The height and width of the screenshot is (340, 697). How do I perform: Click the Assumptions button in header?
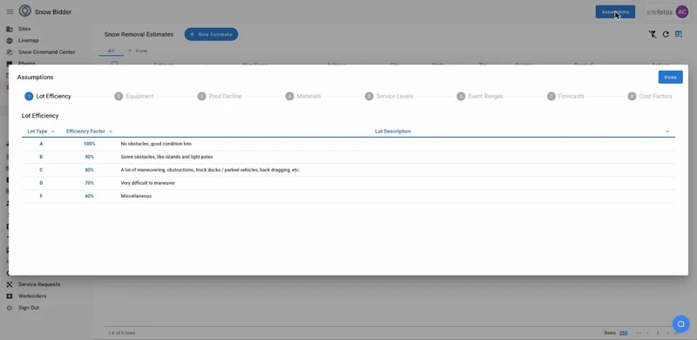pyautogui.click(x=615, y=12)
